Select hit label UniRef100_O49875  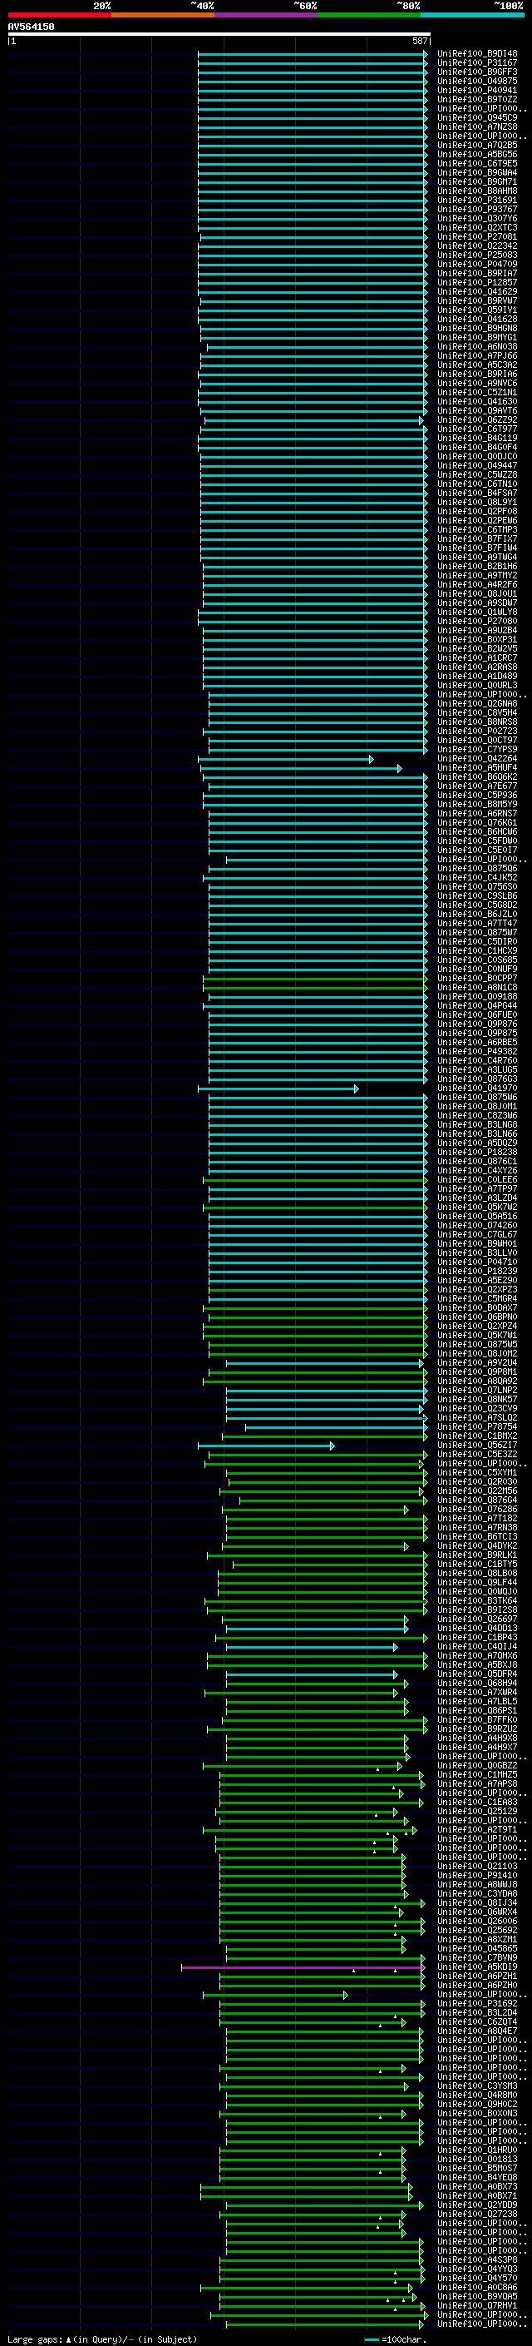(x=477, y=81)
